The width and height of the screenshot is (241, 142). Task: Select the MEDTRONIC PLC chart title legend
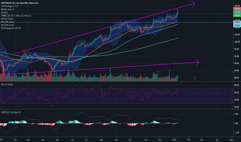(20, 3)
